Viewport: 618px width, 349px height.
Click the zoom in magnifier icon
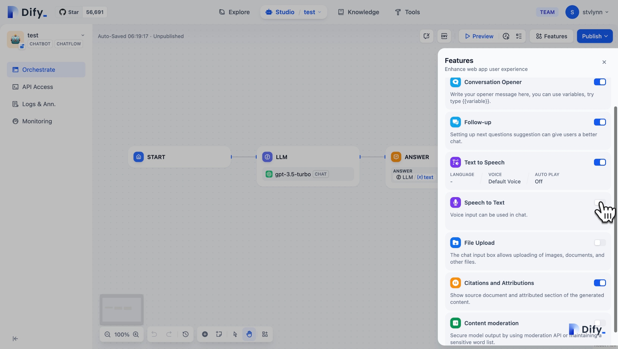(136, 334)
